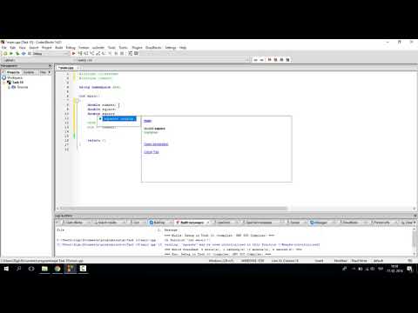
Task: Collapse the Task 10 project tree node
Action: [x=4, y=83]
